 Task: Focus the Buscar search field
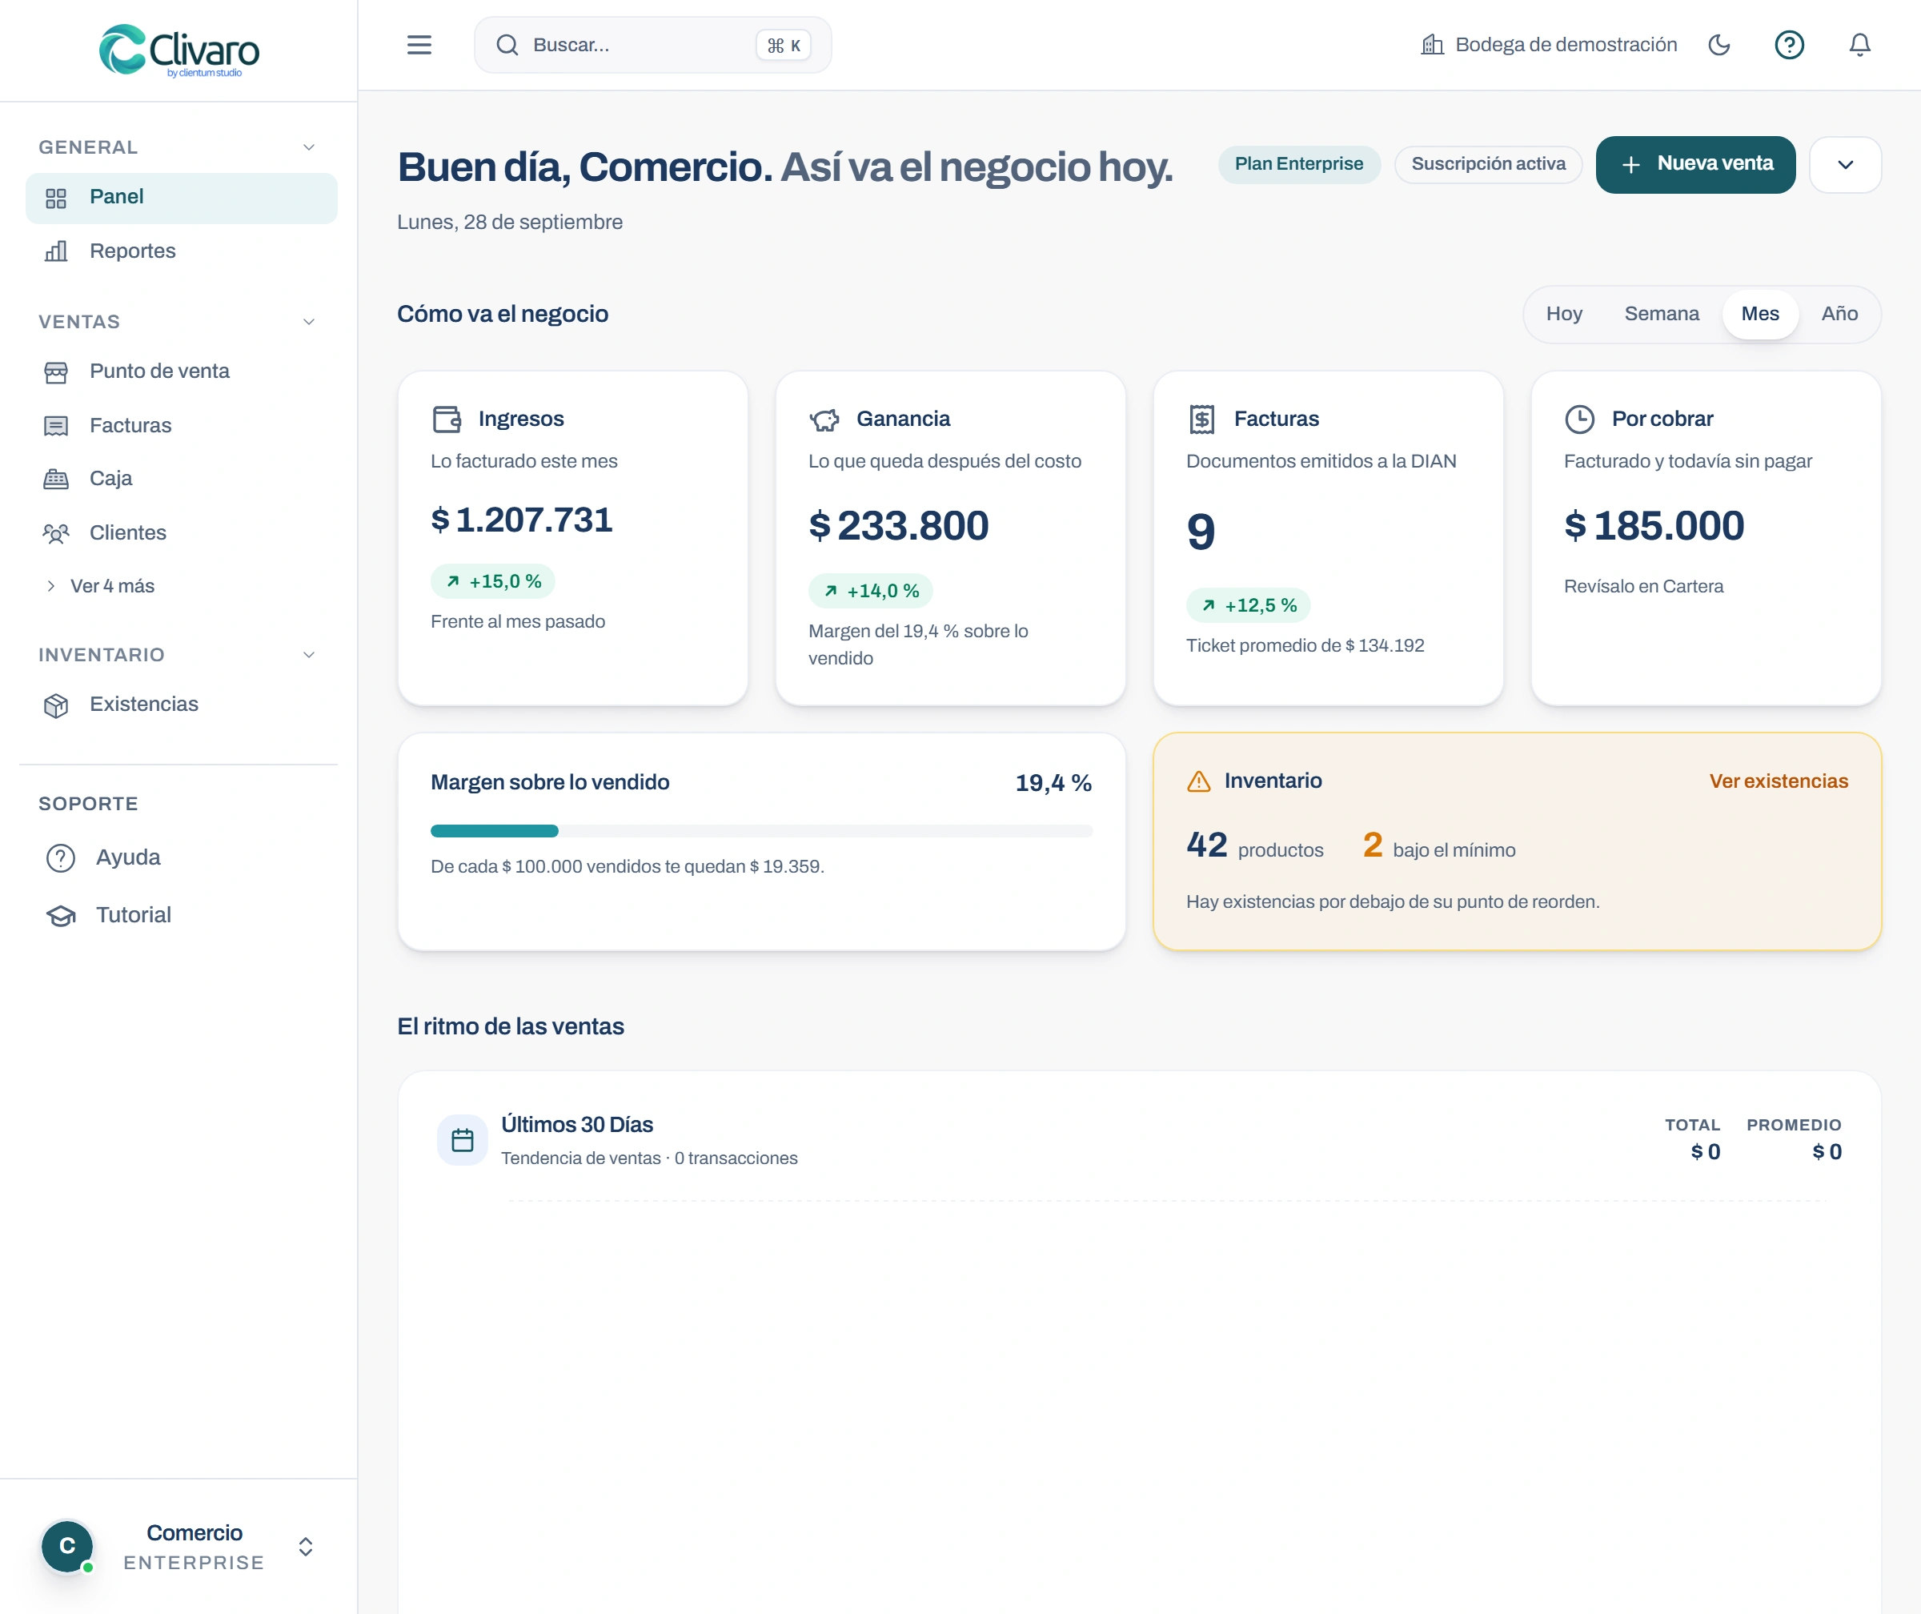click(652, 45)
